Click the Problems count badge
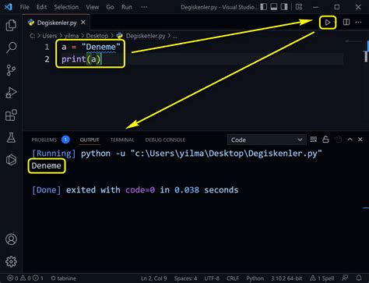369x283 pixels. 65,140
